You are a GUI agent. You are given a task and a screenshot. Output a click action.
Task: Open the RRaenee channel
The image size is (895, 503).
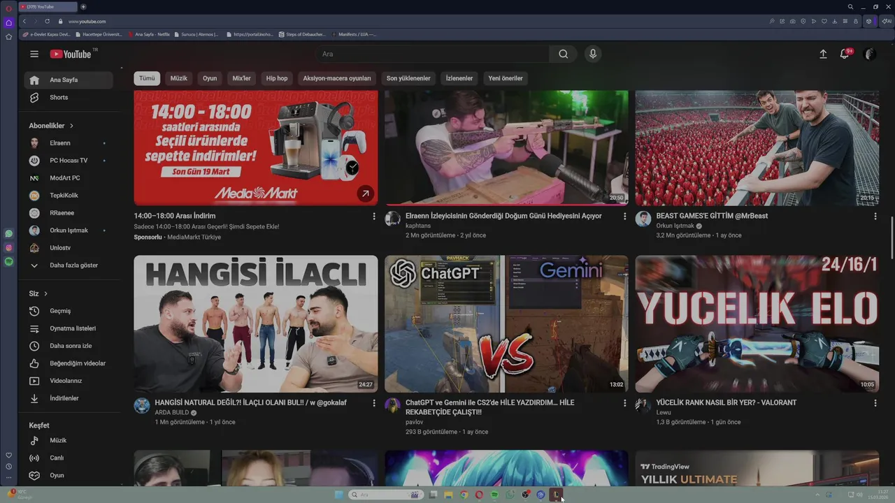(x=69, y=213)
